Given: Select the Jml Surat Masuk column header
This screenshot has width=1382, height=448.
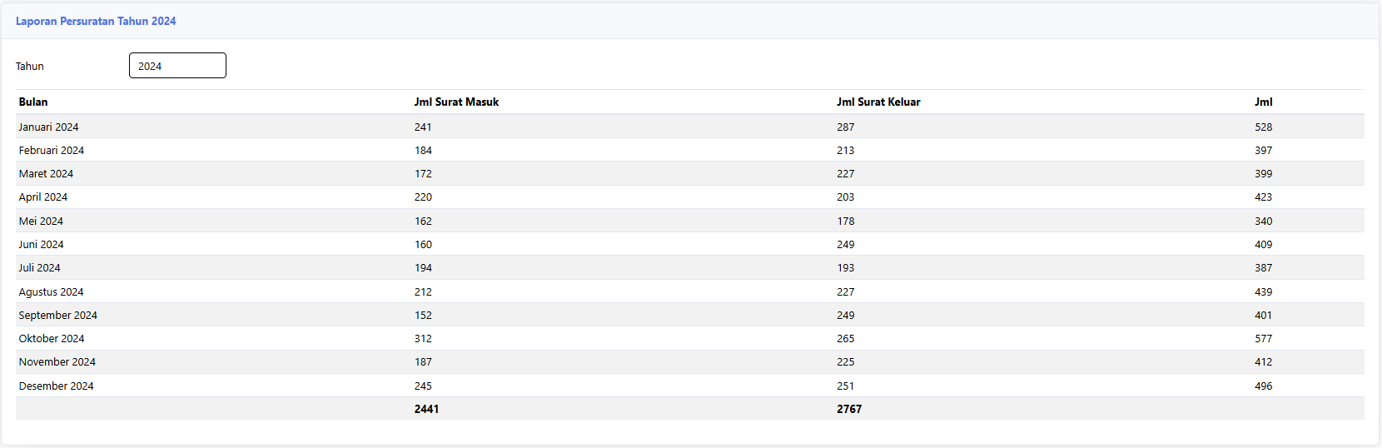Looking at the screenshot, I should pyautogui.click(x=456, y=102).
